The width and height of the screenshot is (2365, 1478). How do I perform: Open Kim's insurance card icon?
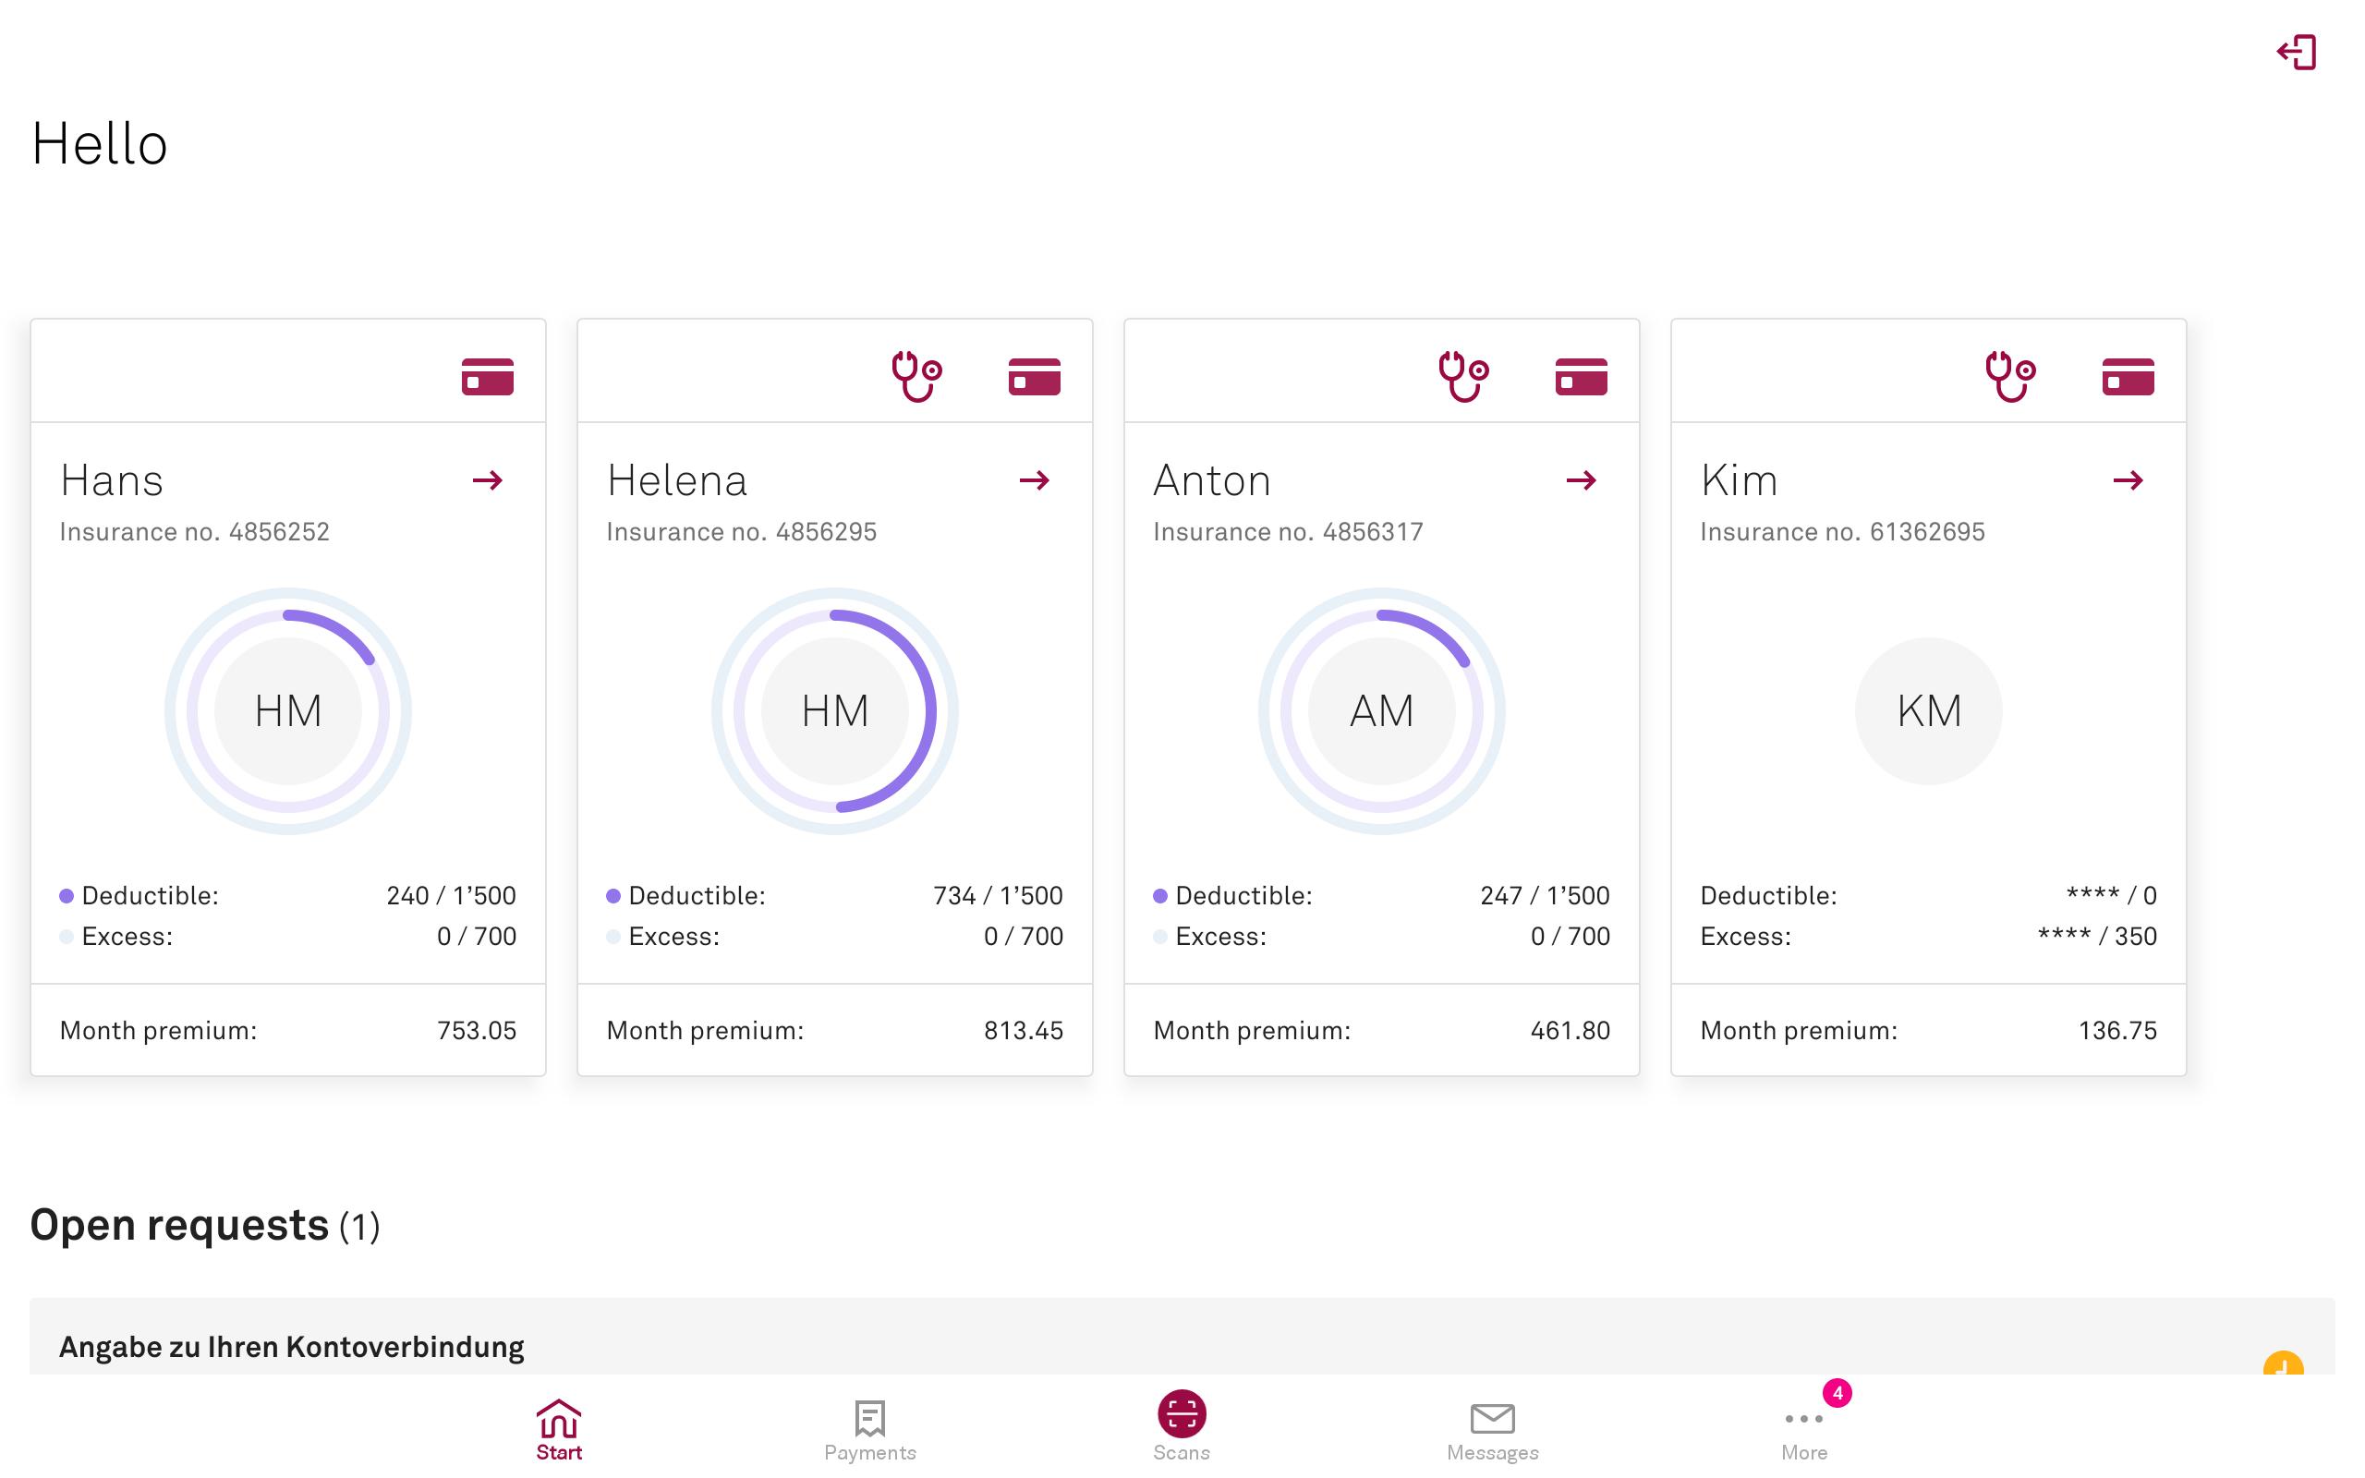2128,376
